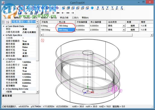The width and height of the screenshot is (155, 110).
Task: Select the 单位 value 英制
Action: tap(25, 29)
